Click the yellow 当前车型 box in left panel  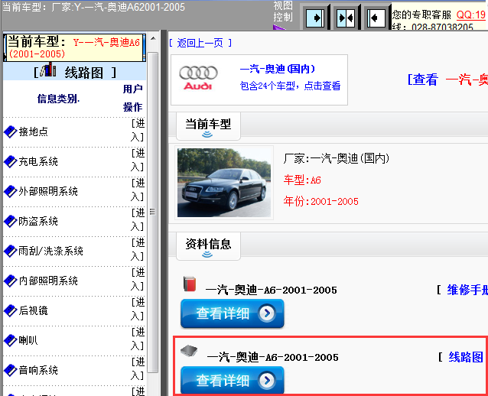pyautogui.click(x=74, y=47)
